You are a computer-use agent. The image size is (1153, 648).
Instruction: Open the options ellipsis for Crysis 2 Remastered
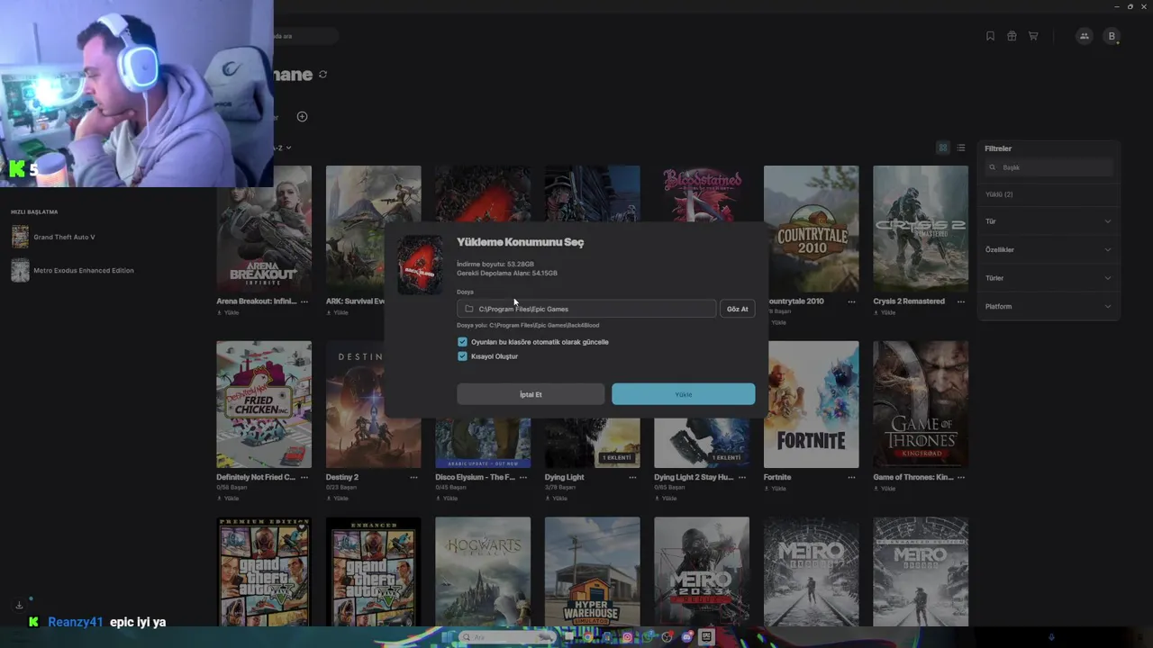point(960,301)
